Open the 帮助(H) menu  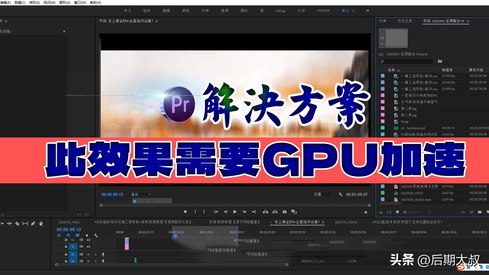click(x=96, y=3)
